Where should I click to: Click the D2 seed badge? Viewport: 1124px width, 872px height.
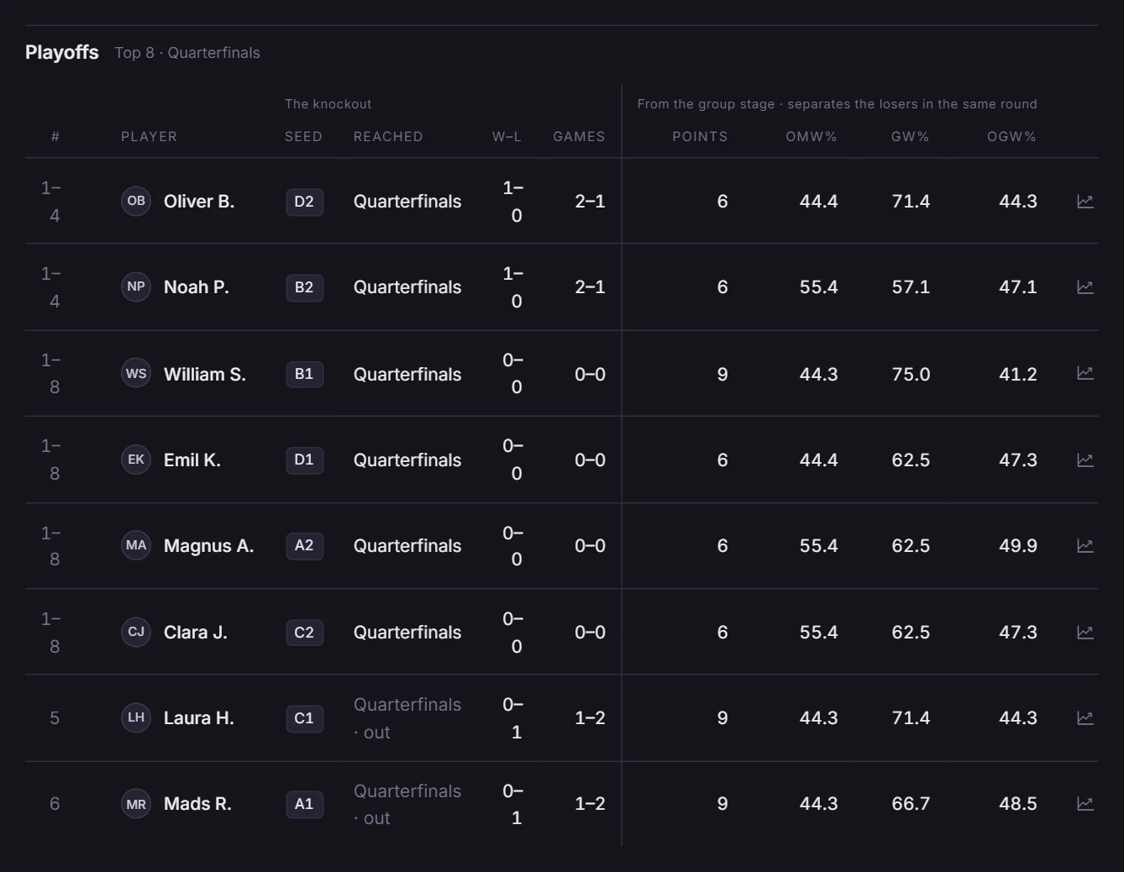tap(304, 202)
